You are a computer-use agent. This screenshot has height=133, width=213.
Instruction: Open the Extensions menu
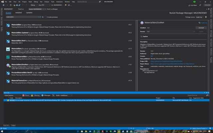pyautogui.click(x=60, y=2)
